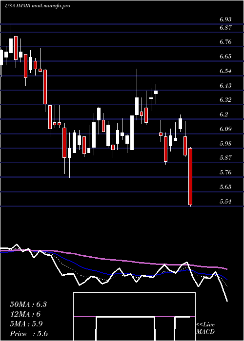Viewport: 244px width, 341px height.
Task: Click the 5MA : 5.9 indicator value
Action: click(26, 323)
